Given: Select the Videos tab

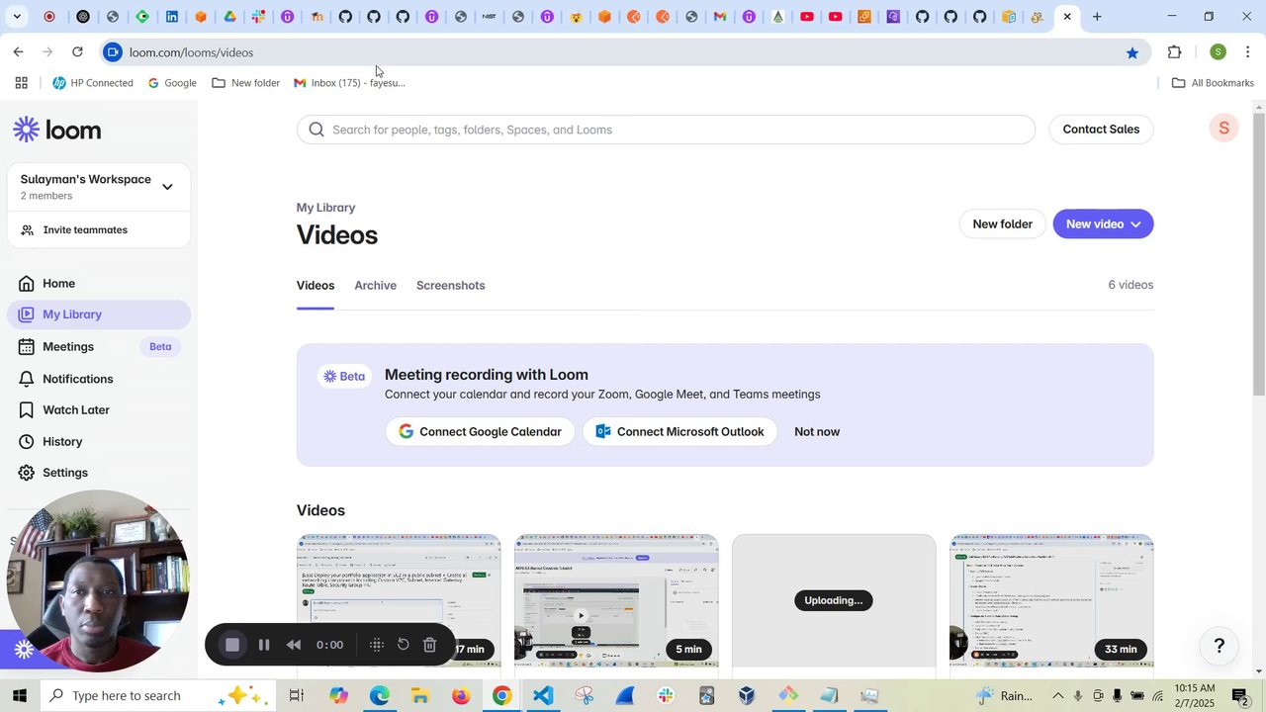Looking at the screenshot, I should click(x=316, y=286).
